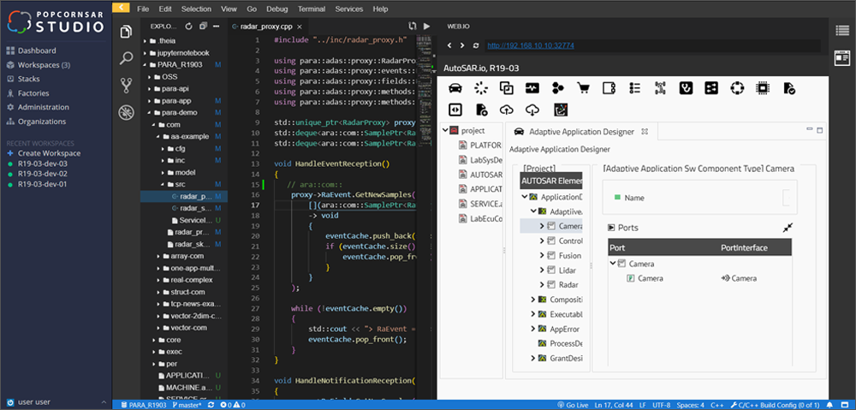This screenshot has width=856, height=410.
Task: Open the Explorer more-actions ellipsis
Action: pos(217,26)
